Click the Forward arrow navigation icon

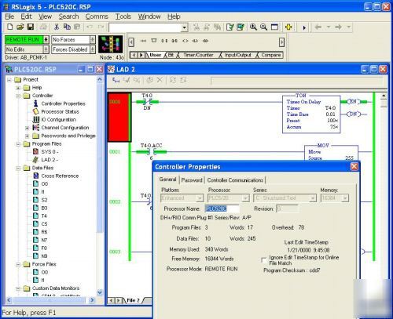(338, 27)
